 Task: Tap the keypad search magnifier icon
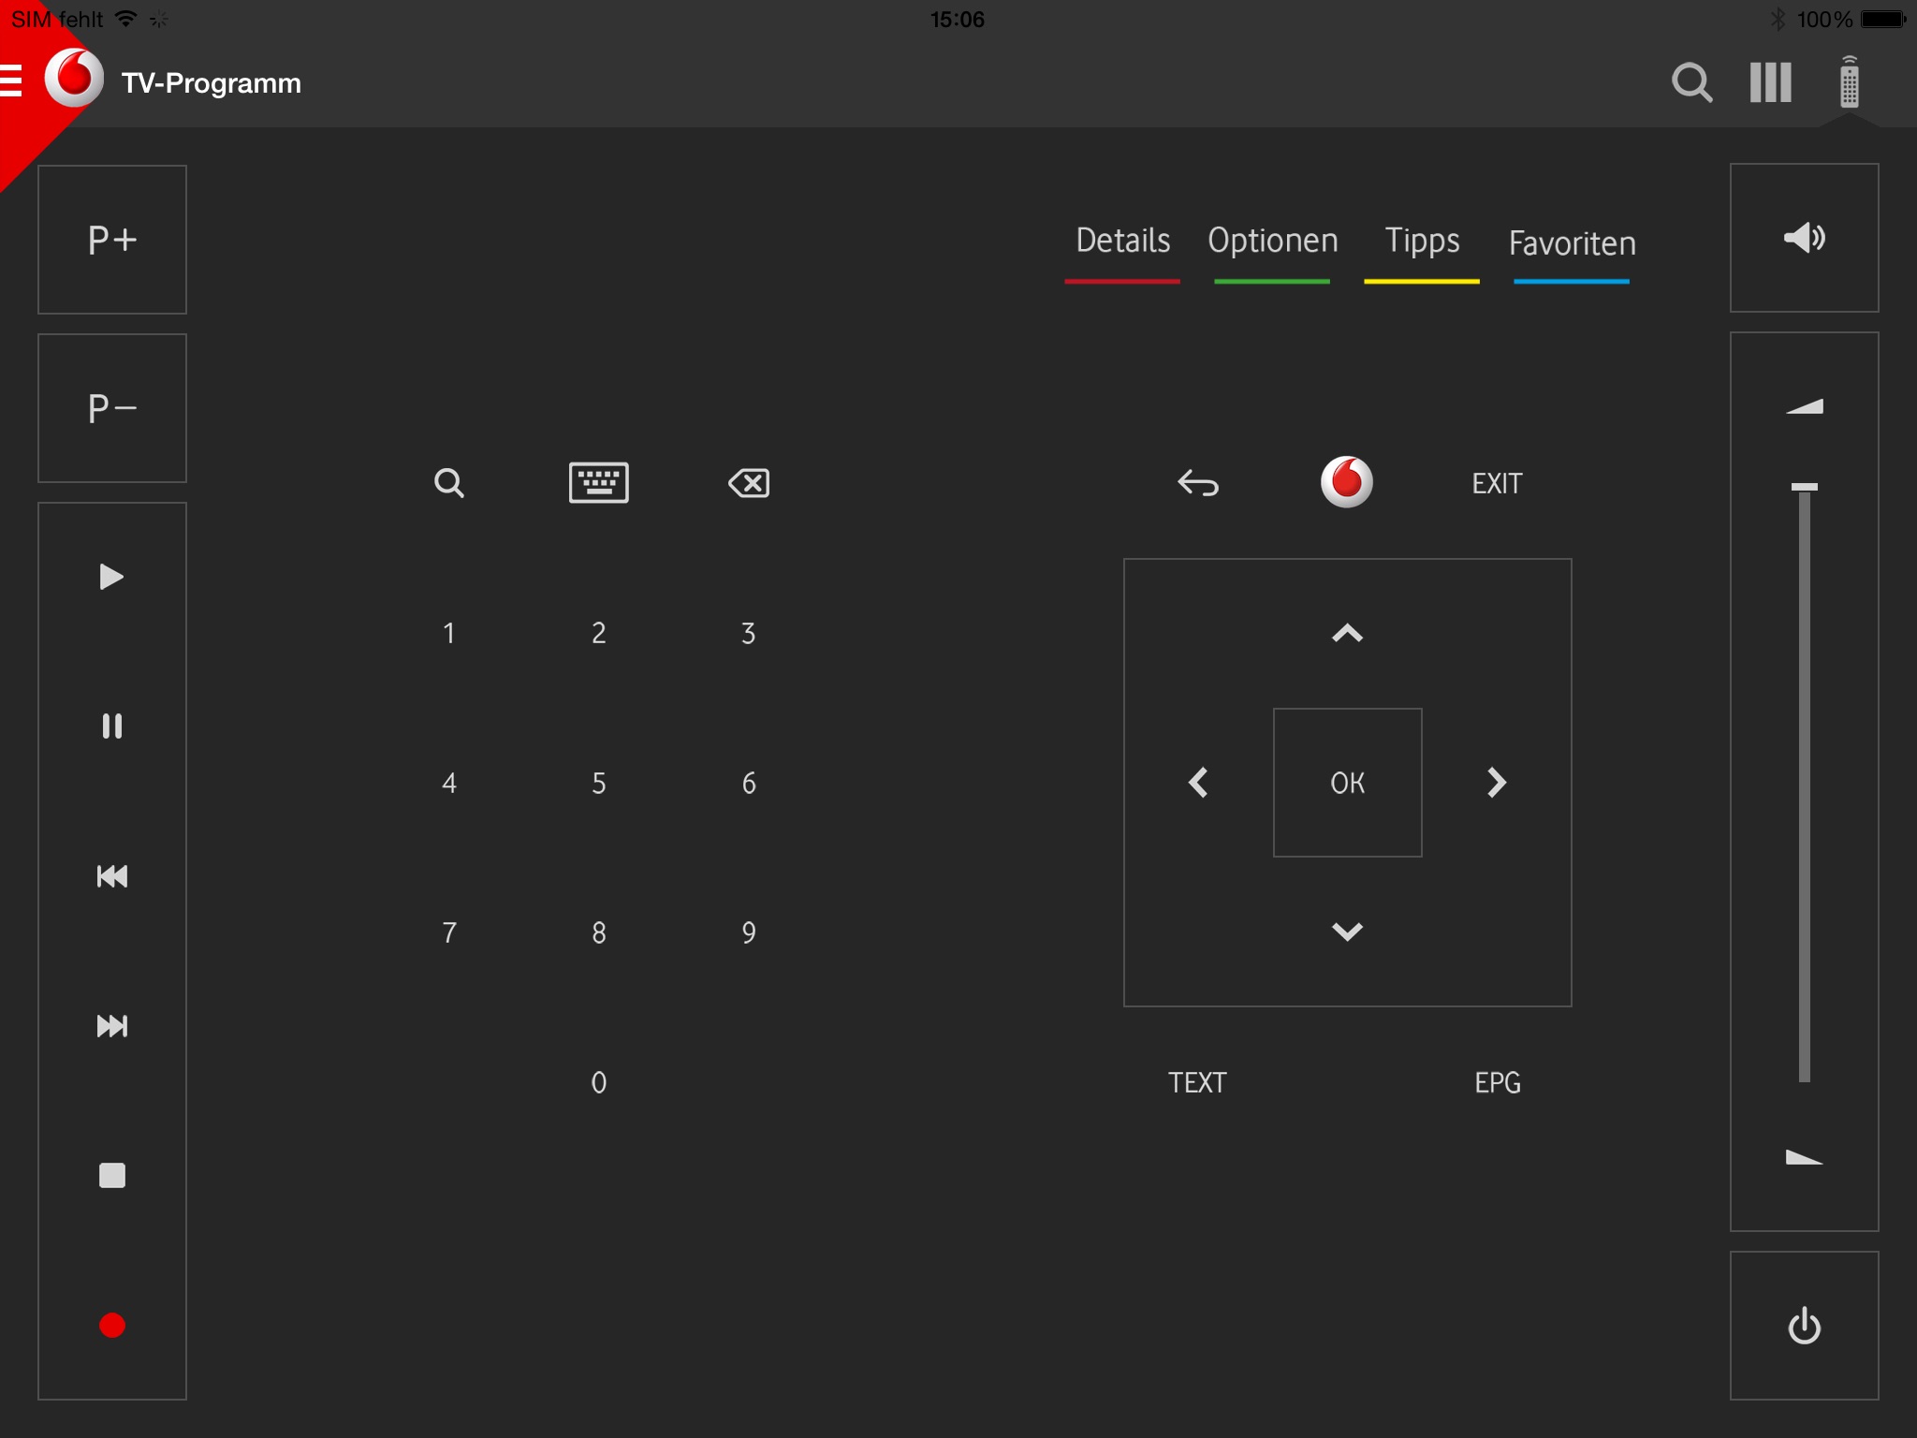tap(449, 483)
